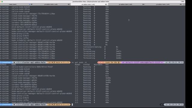Click the RESTARTS column header
The image size is (192, 108).
[98, 65]
